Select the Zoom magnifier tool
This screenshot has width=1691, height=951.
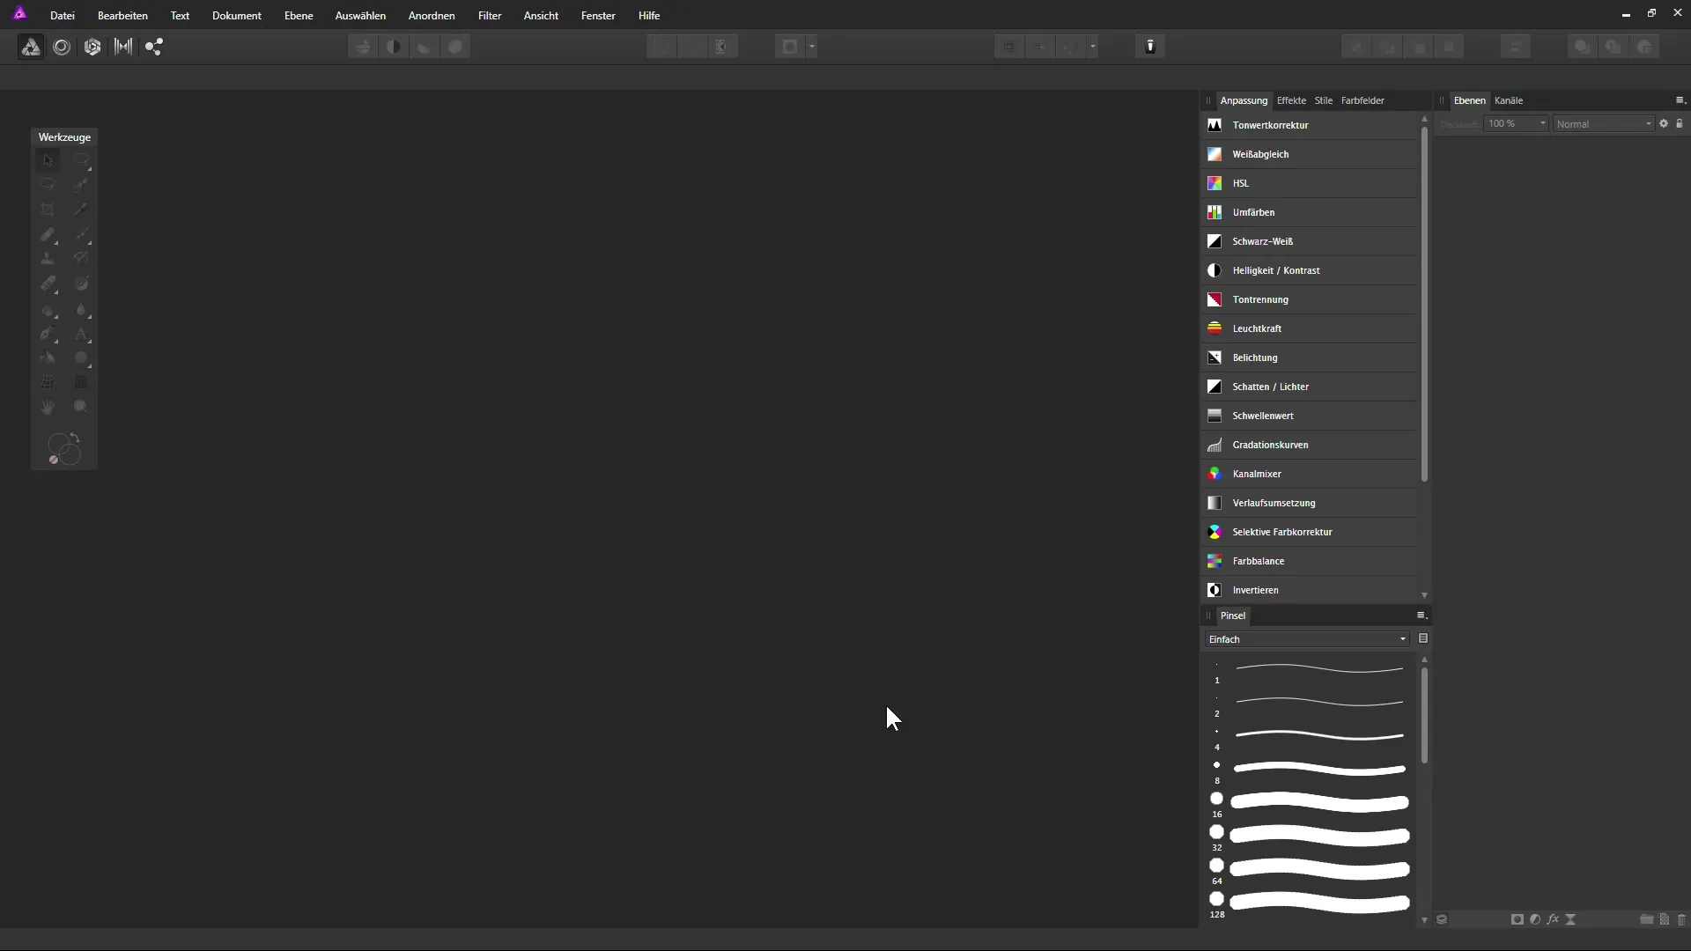[81, 407]
